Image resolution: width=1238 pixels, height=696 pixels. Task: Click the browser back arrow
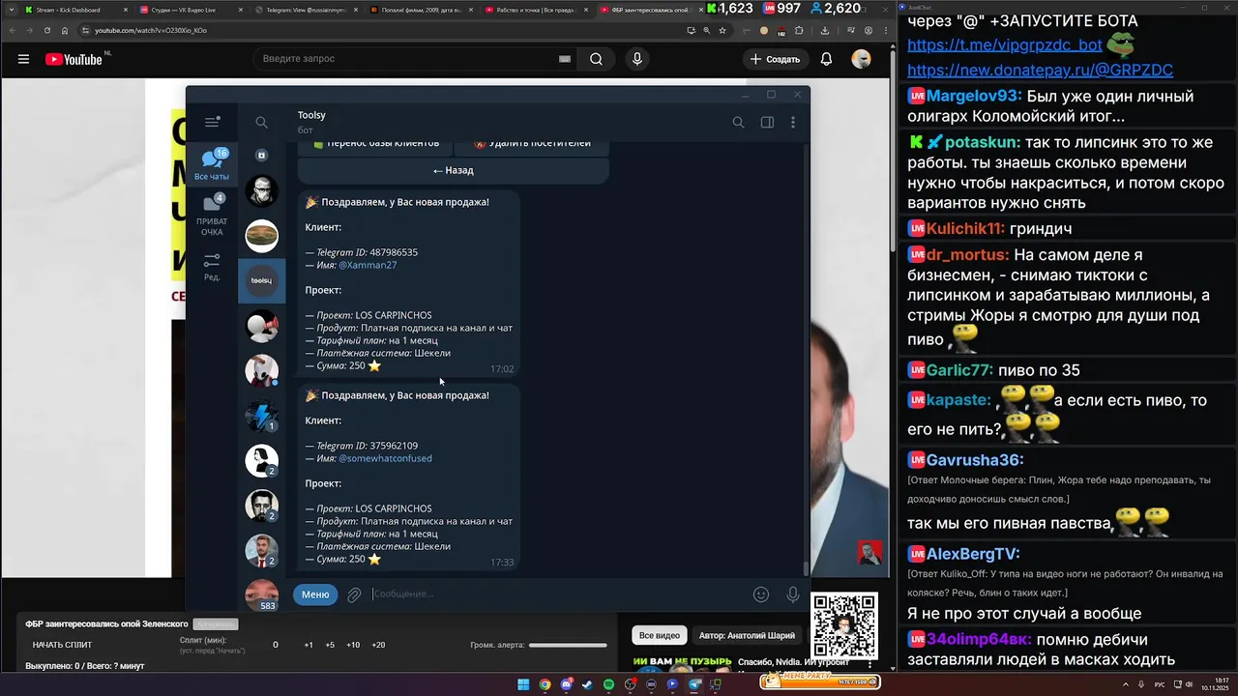12,30
